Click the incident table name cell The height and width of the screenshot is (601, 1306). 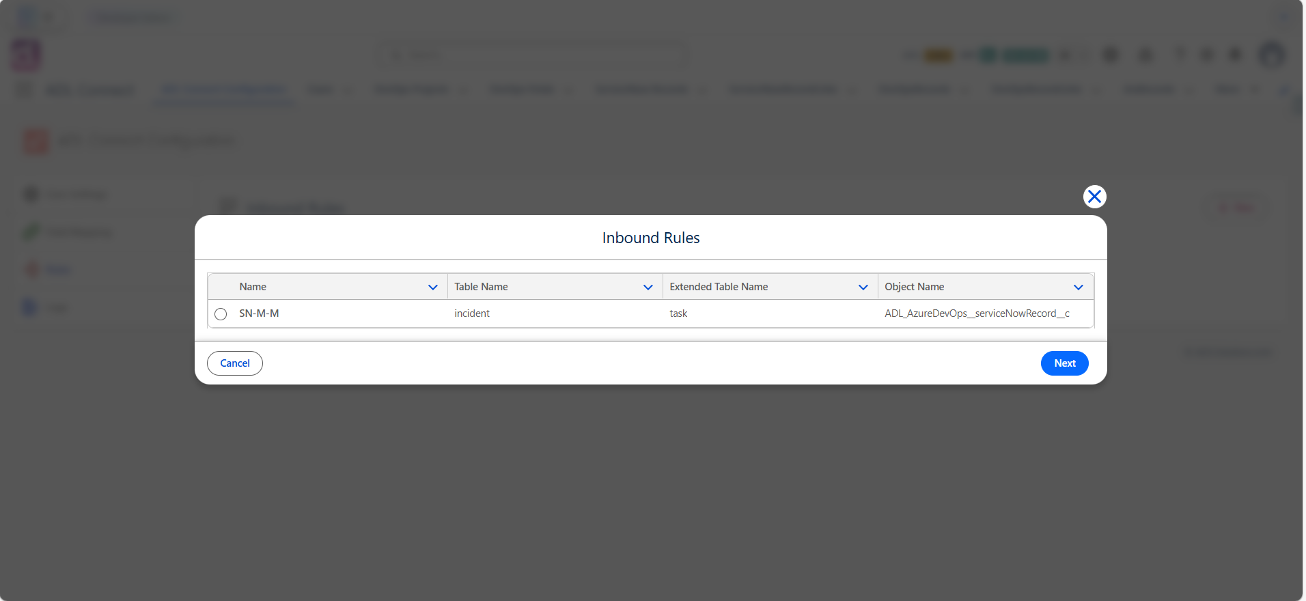click(x=472, y=313)
